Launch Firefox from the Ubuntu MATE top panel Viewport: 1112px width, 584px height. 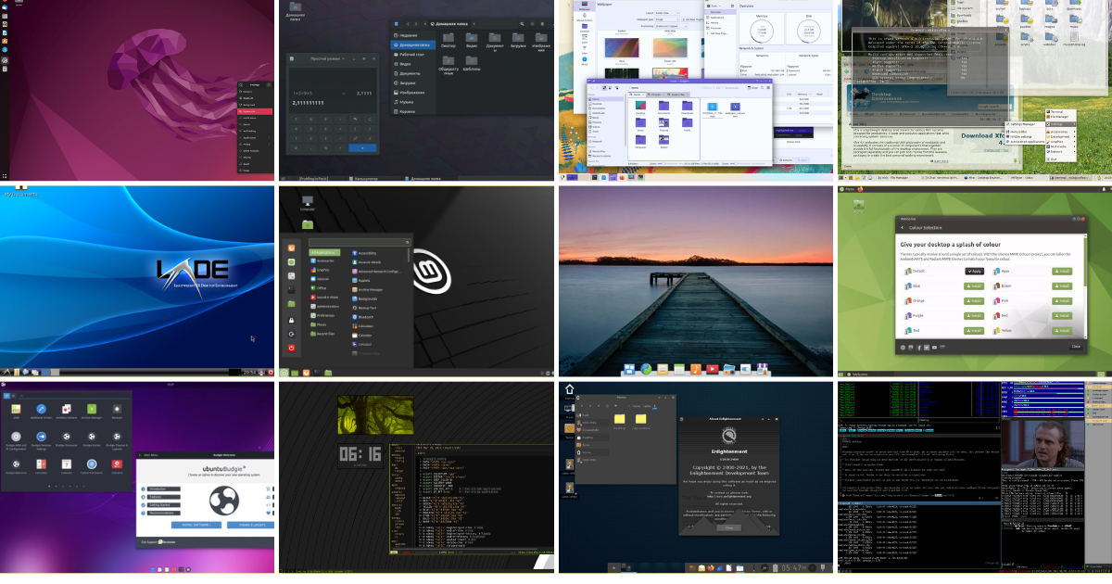(x=860, y=189)
